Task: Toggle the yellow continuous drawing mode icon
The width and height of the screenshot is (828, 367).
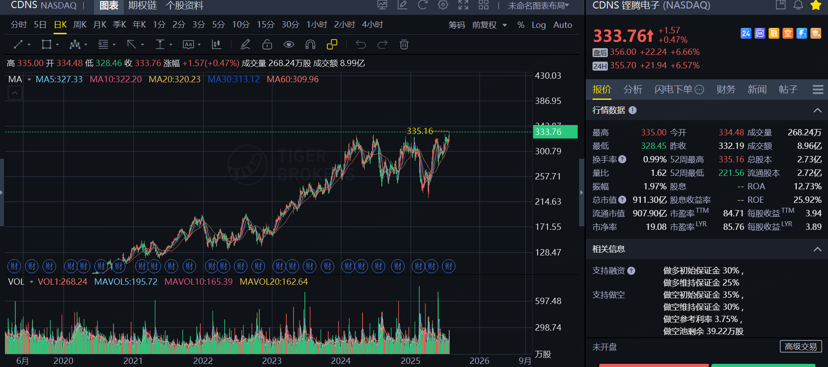Action: point(332,44)
